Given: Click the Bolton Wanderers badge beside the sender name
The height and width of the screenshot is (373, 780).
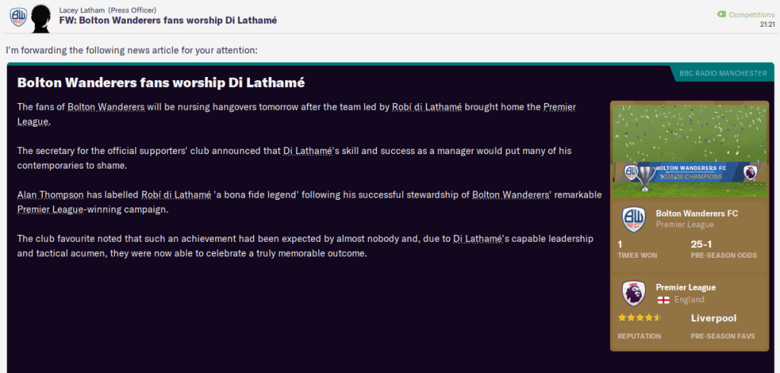Looking at the screenshot, I should tap(18, 15).
